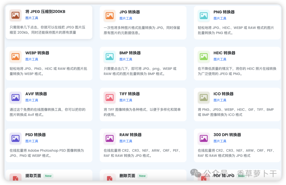The height and width of the screenshot is (185, 286).
Task: Click the PSD 转换器 purple icon
Action: pos(15,138)
